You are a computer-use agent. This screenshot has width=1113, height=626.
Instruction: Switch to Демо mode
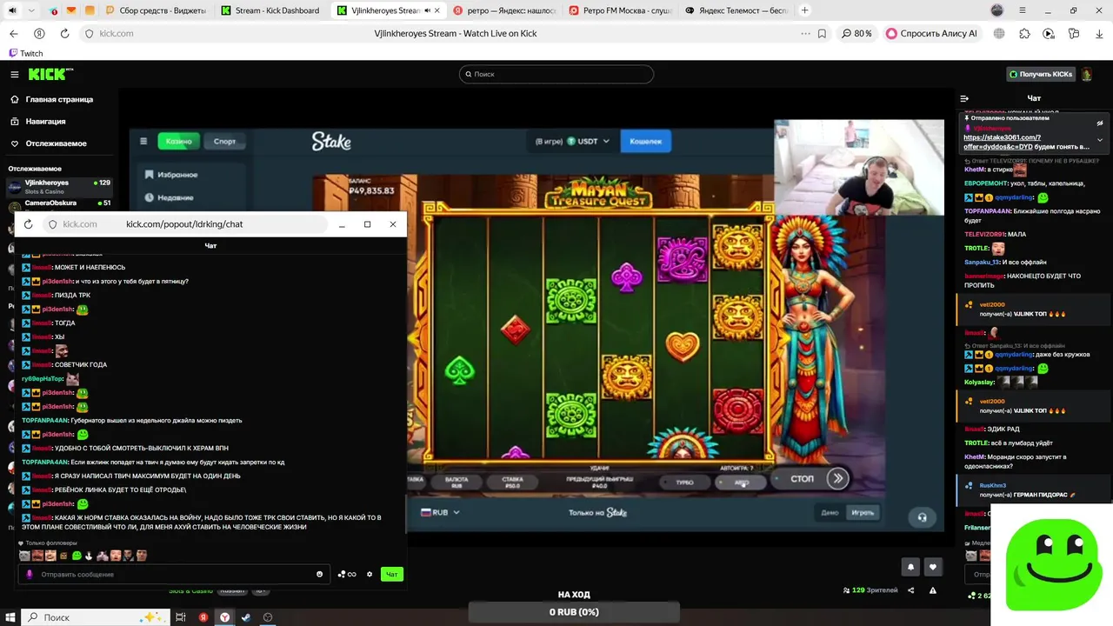830,512
